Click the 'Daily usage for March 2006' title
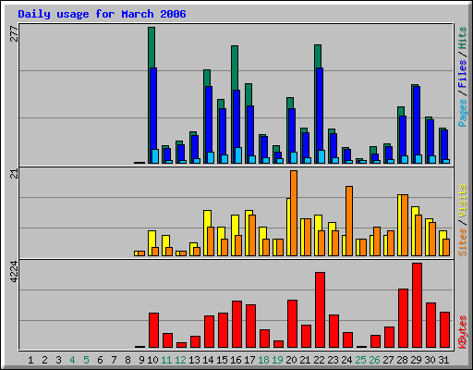Viewport: 473px width, 370px height. (x=102, y=14)
